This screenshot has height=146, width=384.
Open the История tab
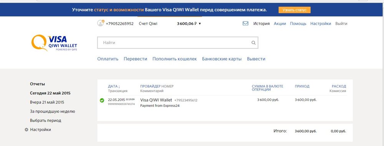click(262, 23)
